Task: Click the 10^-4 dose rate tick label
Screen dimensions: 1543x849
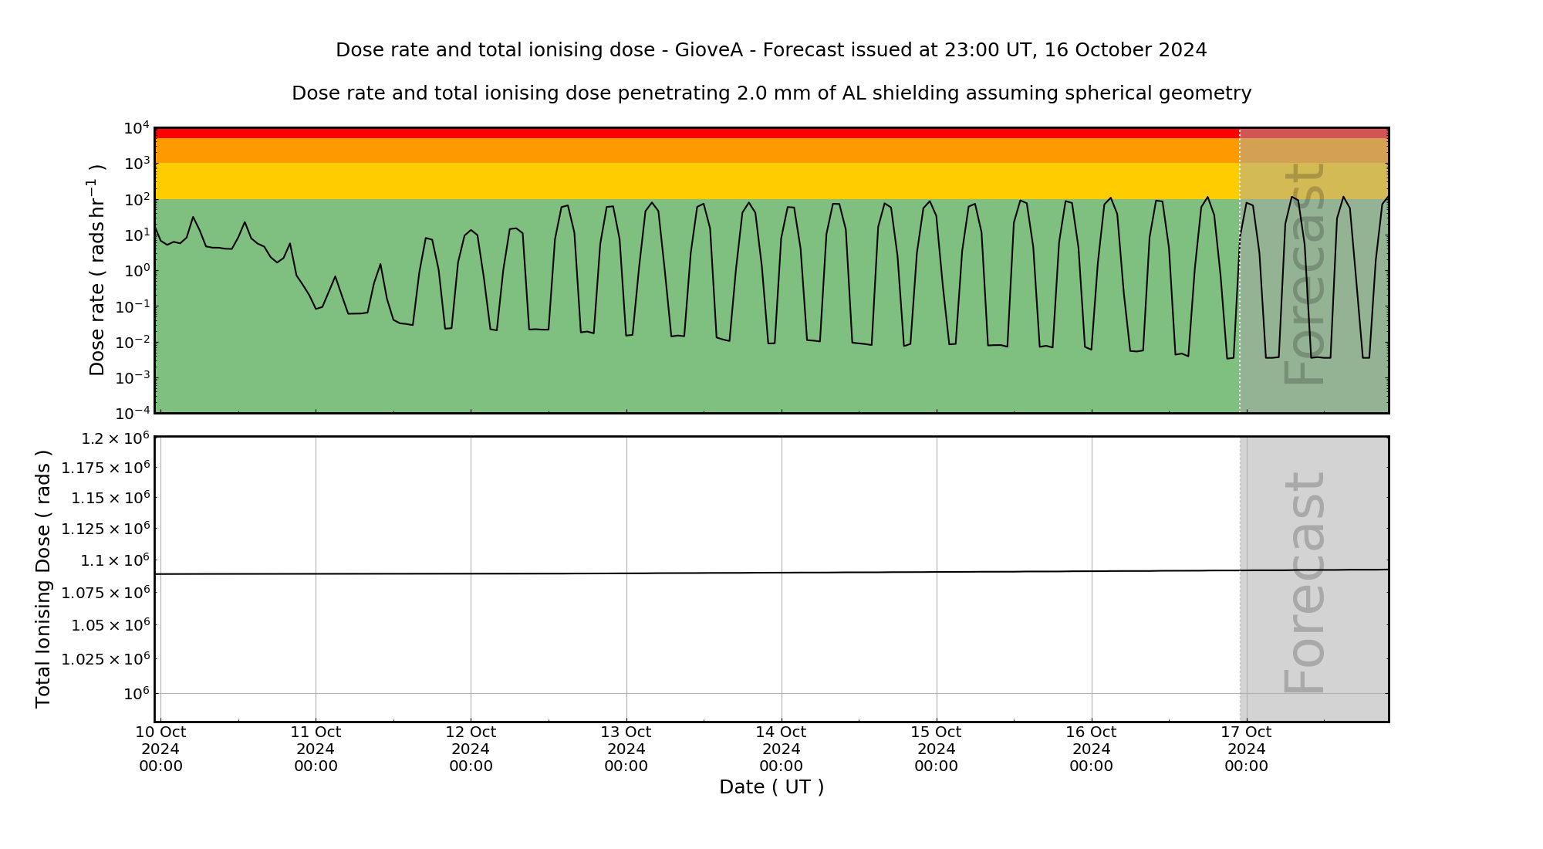Action: tap(131, 413)
